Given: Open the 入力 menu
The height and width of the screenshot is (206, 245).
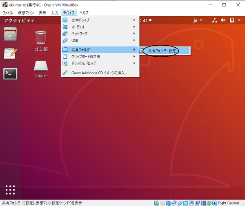Looking at the screenshot, I should 55,13.
